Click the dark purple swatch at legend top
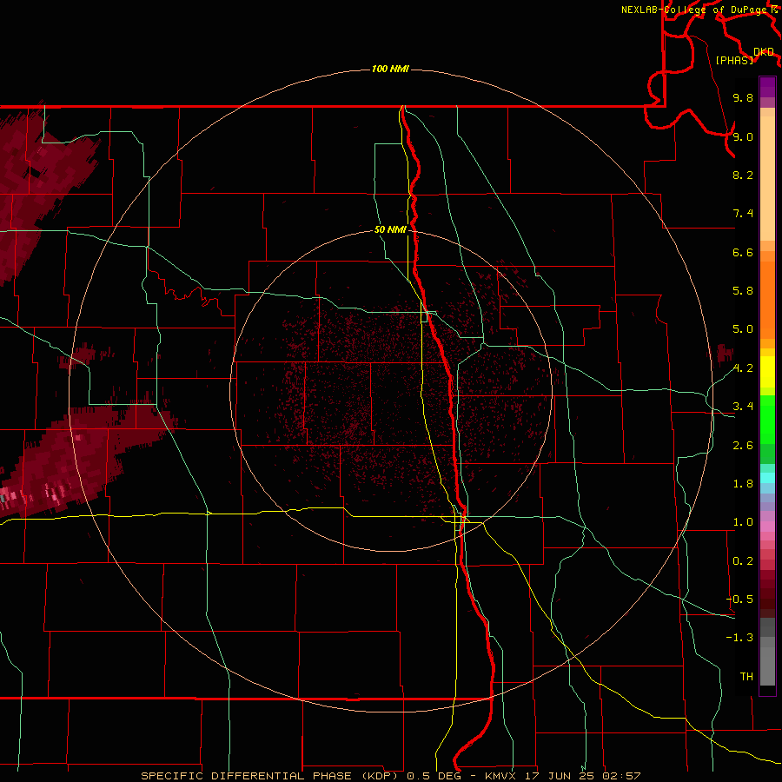The image size is (782, 782). pos(767,87)
